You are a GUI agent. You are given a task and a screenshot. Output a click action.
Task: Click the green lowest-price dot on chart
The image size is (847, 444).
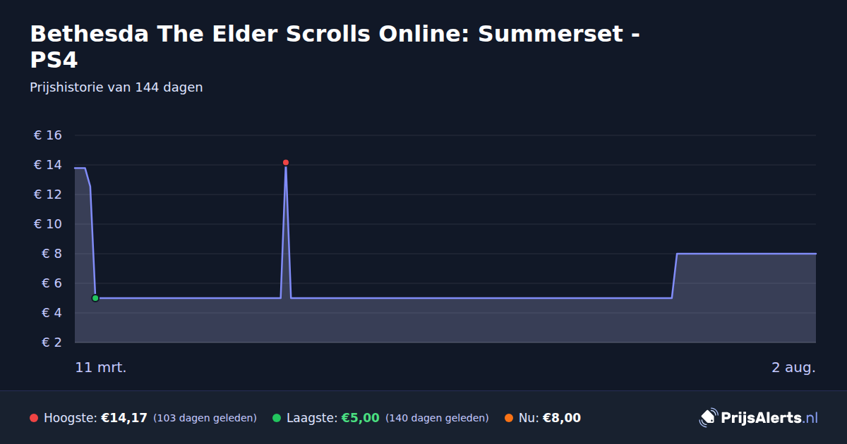point(95,298)
